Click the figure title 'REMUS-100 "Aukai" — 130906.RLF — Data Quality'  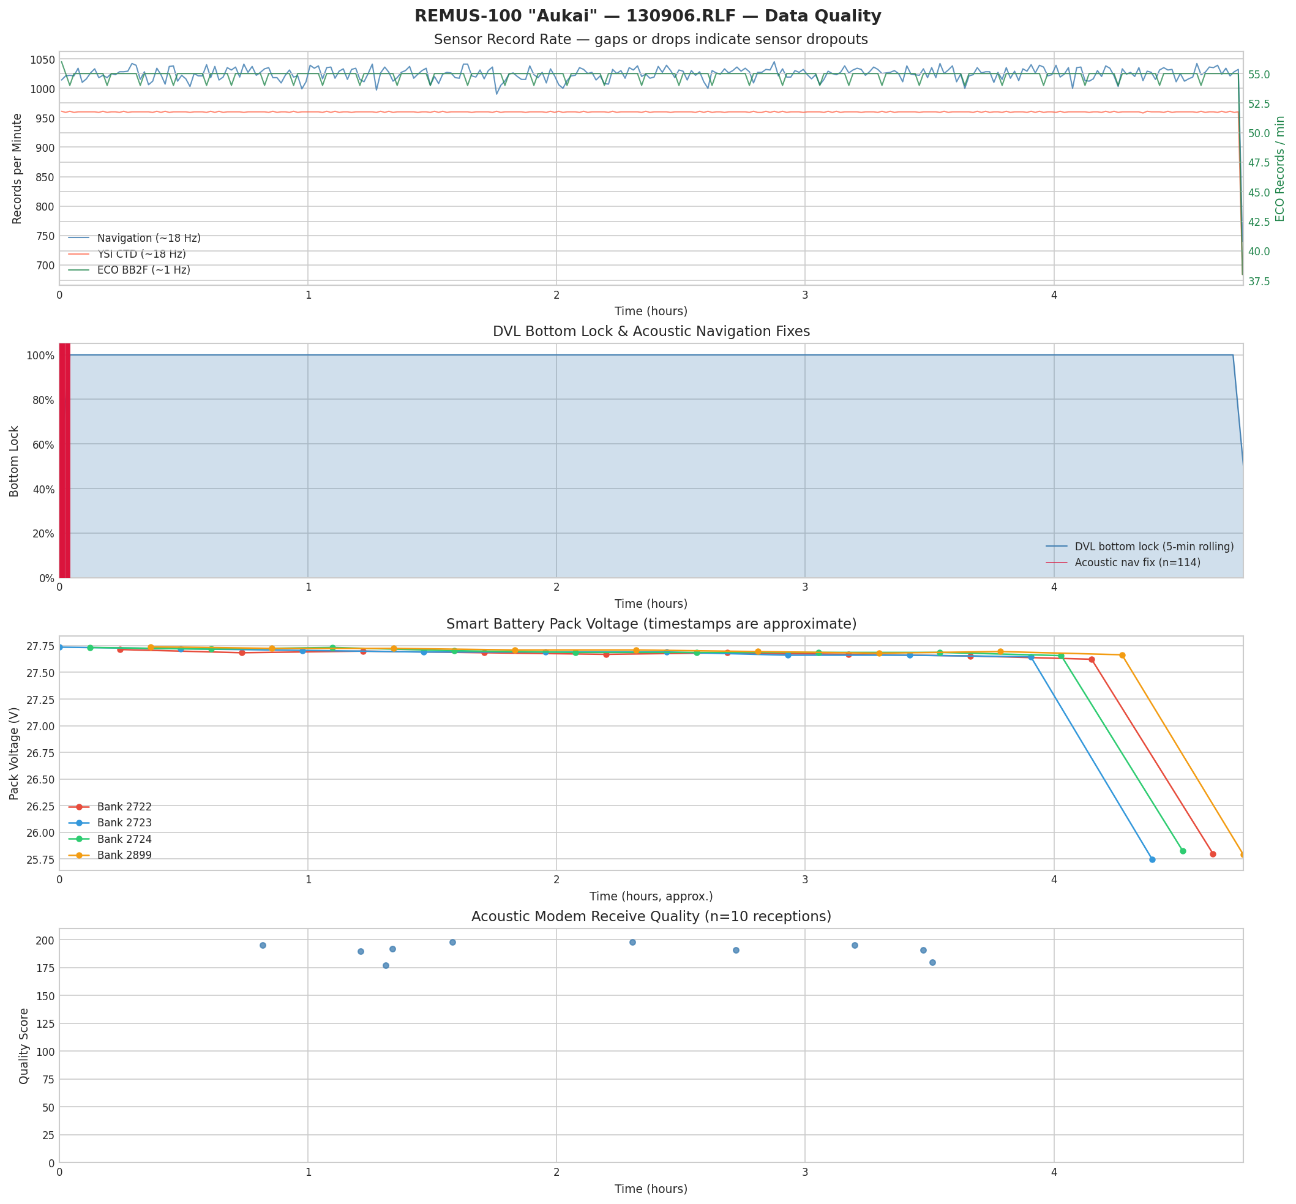click(x=648, y=16)
